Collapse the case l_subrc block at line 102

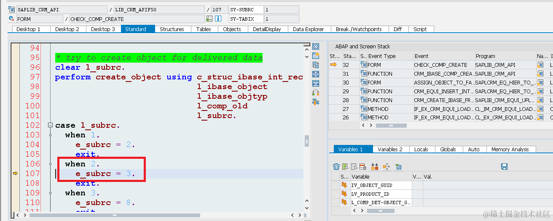51,125
